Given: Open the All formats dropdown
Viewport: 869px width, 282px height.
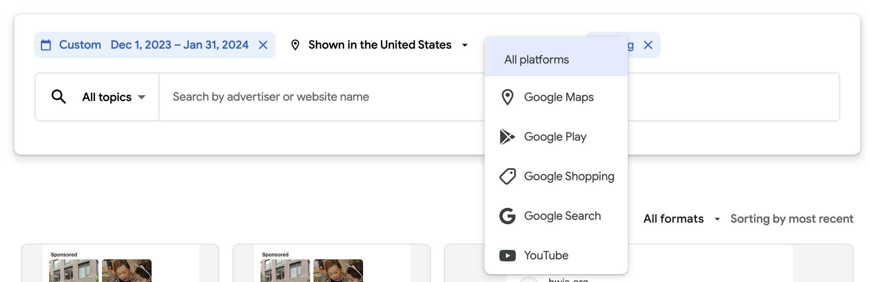Looking at the screenshot, I should [x=681, y=219].
